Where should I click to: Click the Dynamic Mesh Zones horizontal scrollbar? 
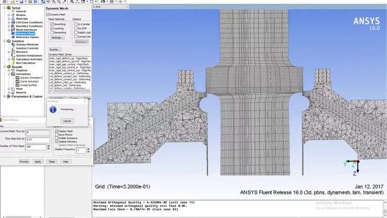point(70,91)
